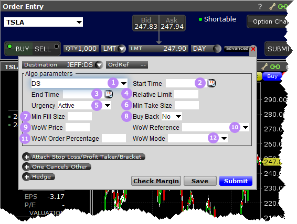Open Start Time calendar picker icon
Screen dimensions: 297x224
click(x=211, y=83)
